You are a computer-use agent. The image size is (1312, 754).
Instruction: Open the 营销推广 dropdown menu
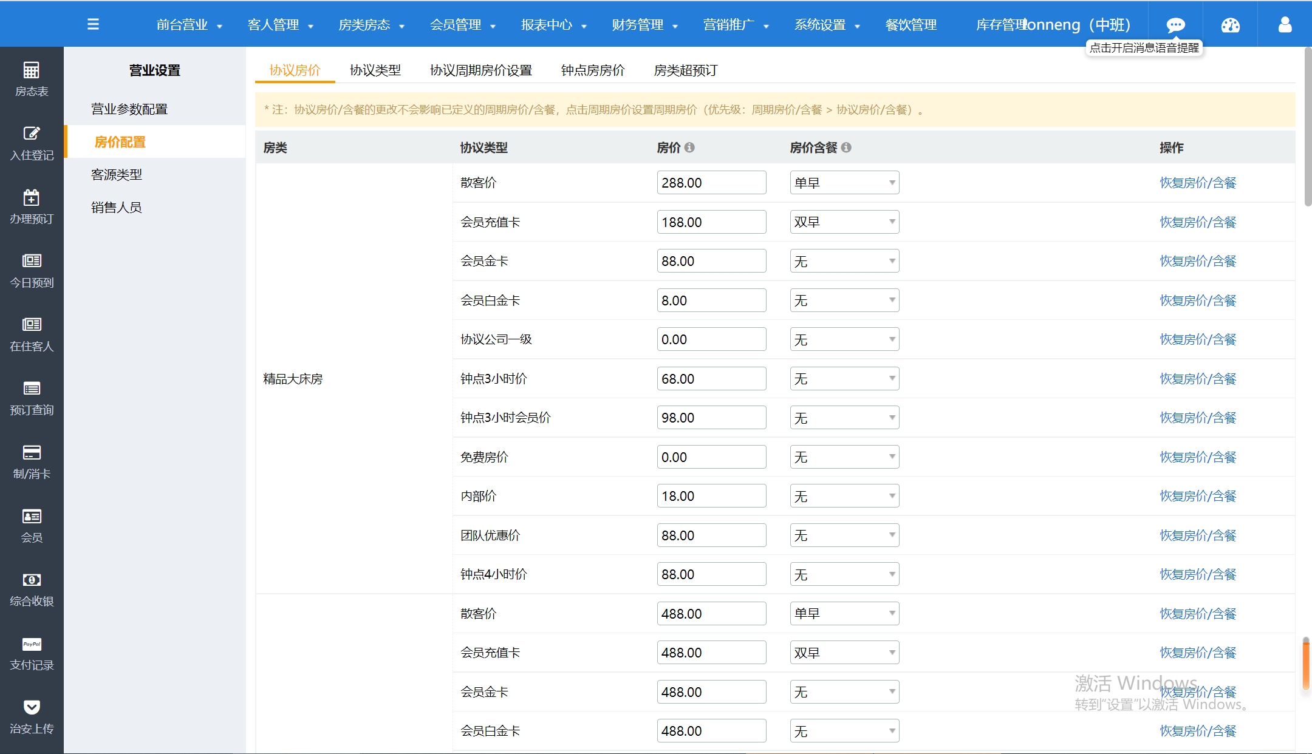[x=736, y=25]
